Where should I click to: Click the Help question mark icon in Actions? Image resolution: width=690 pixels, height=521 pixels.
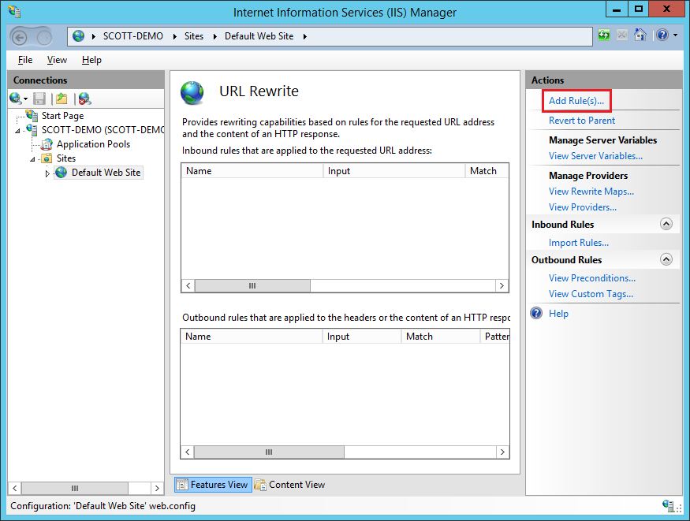point(536,313)
